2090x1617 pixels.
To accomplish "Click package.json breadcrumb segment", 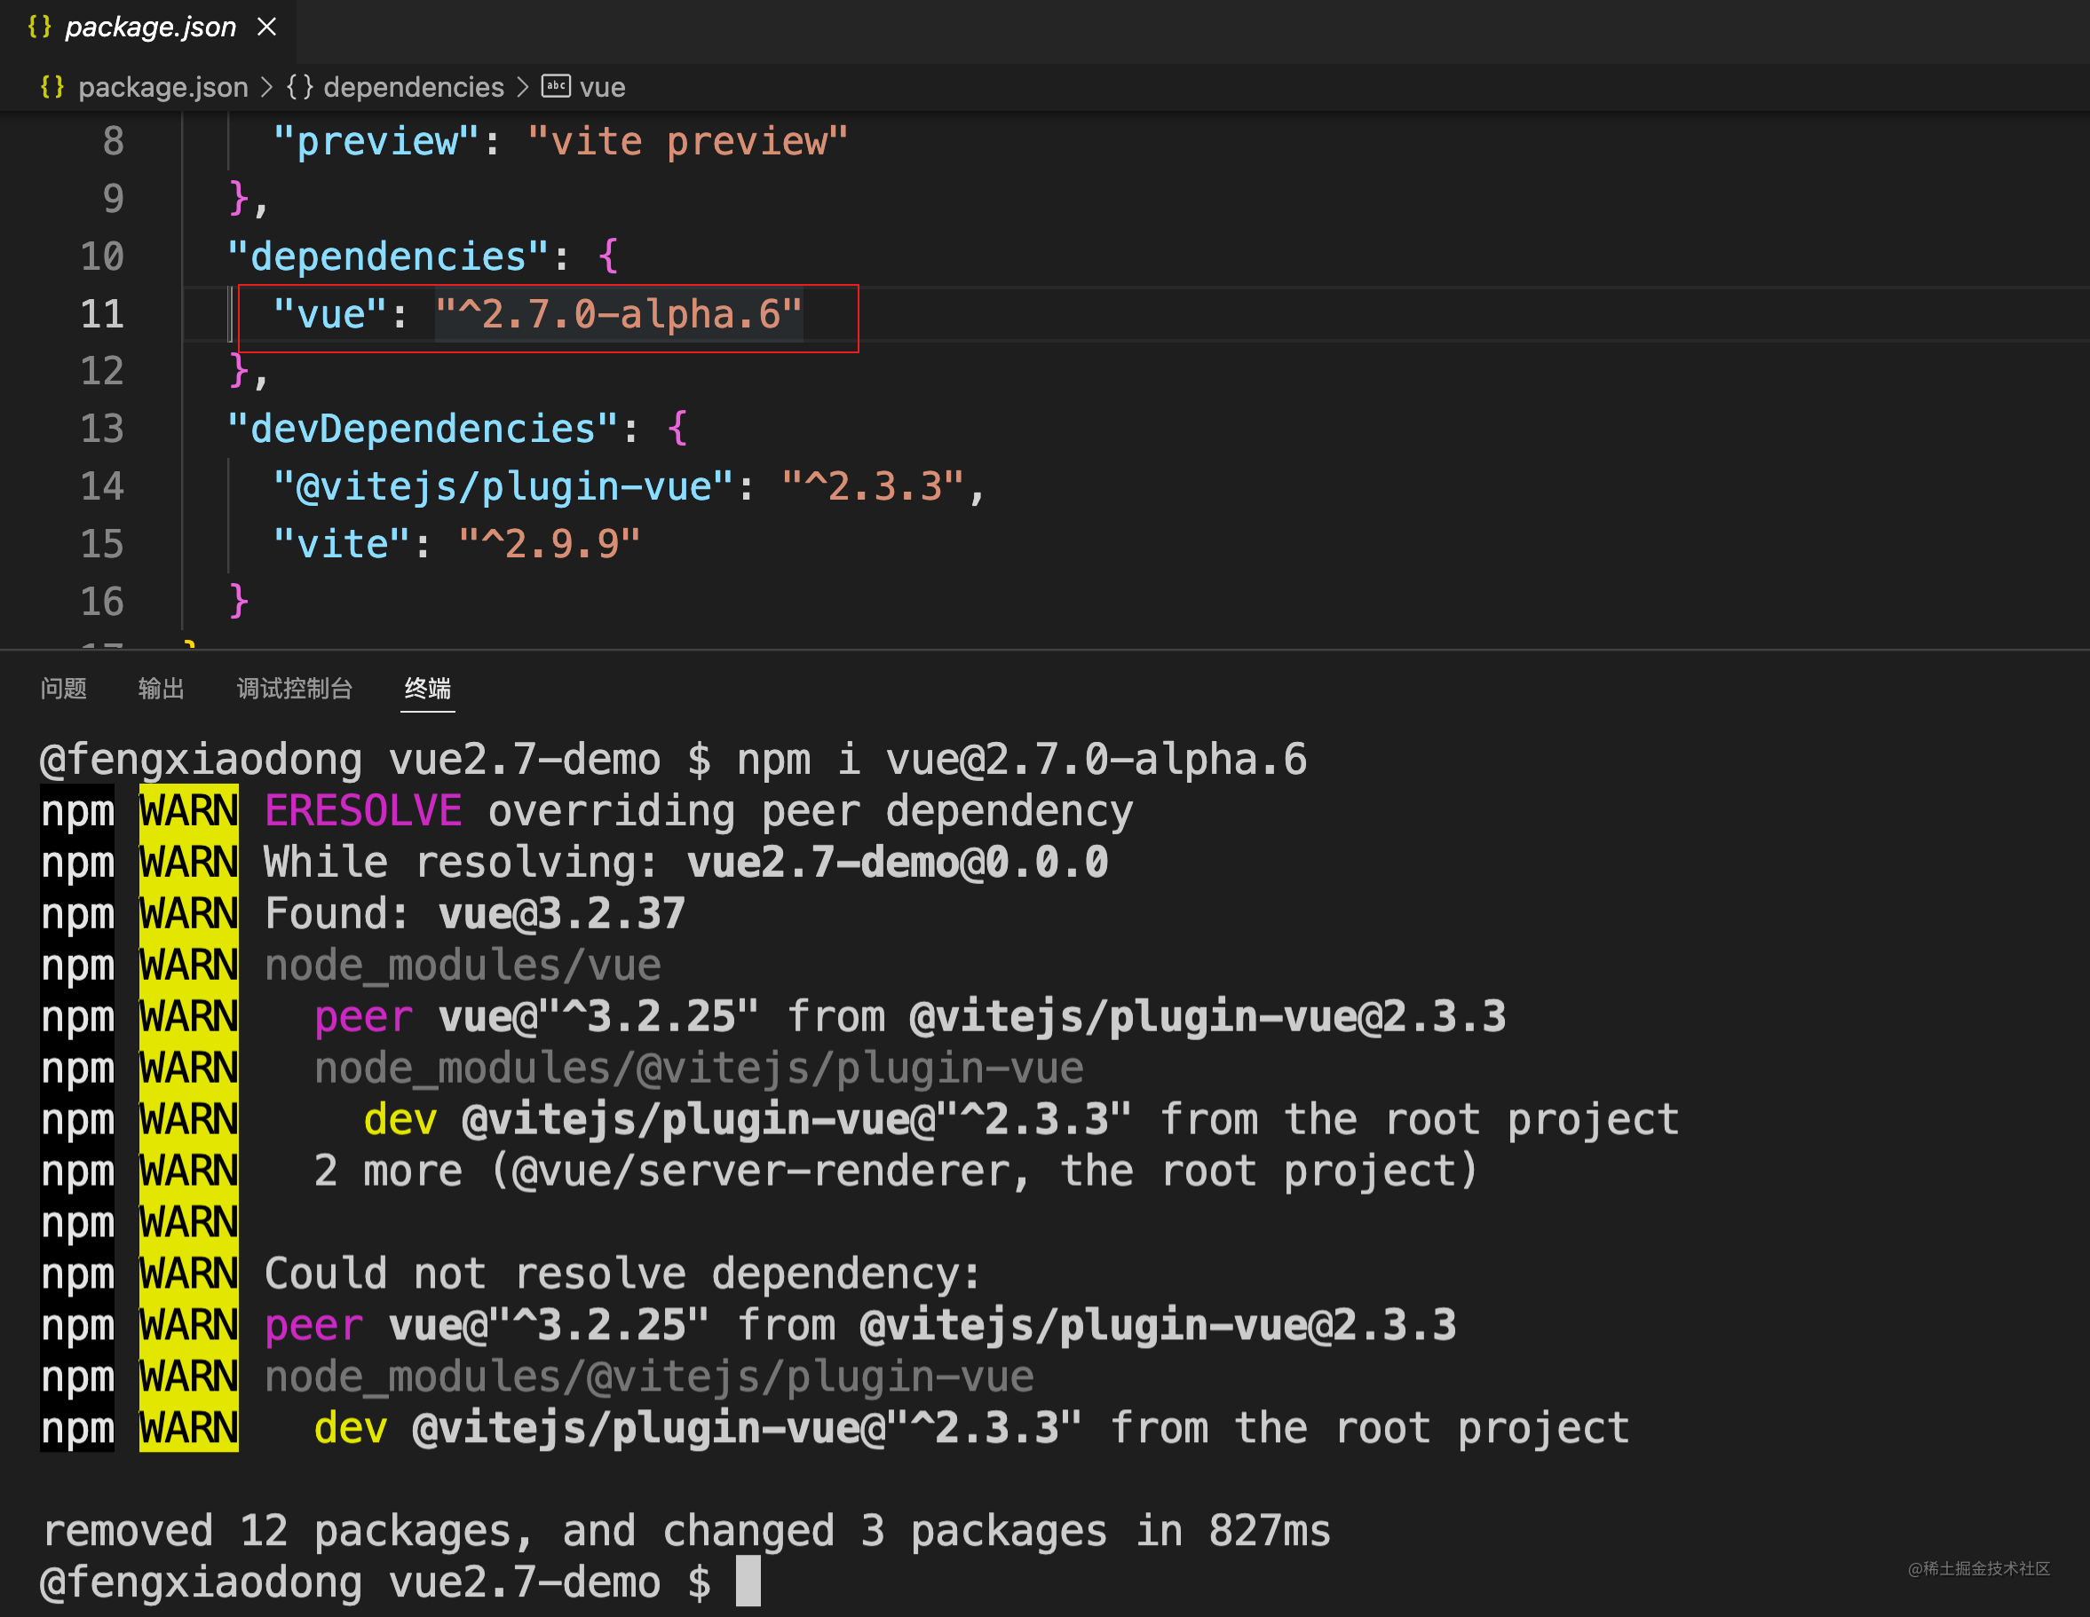I will coord(162,87).
